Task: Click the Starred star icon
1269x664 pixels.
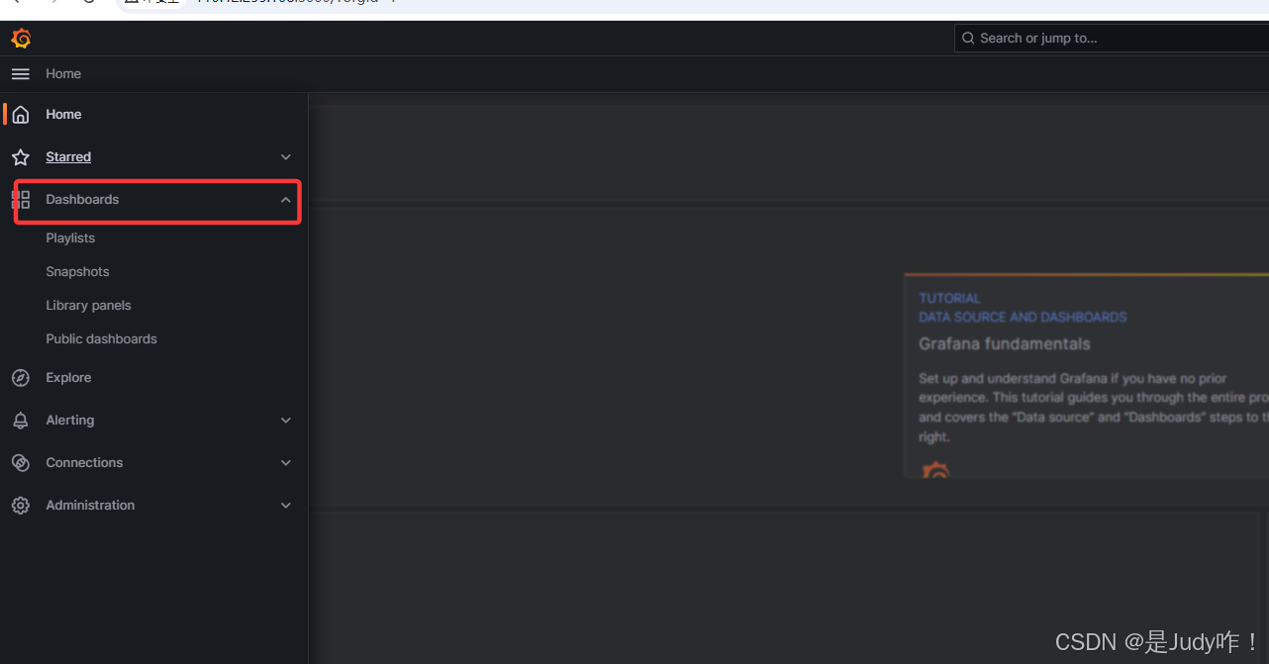Action: point(20,157)
